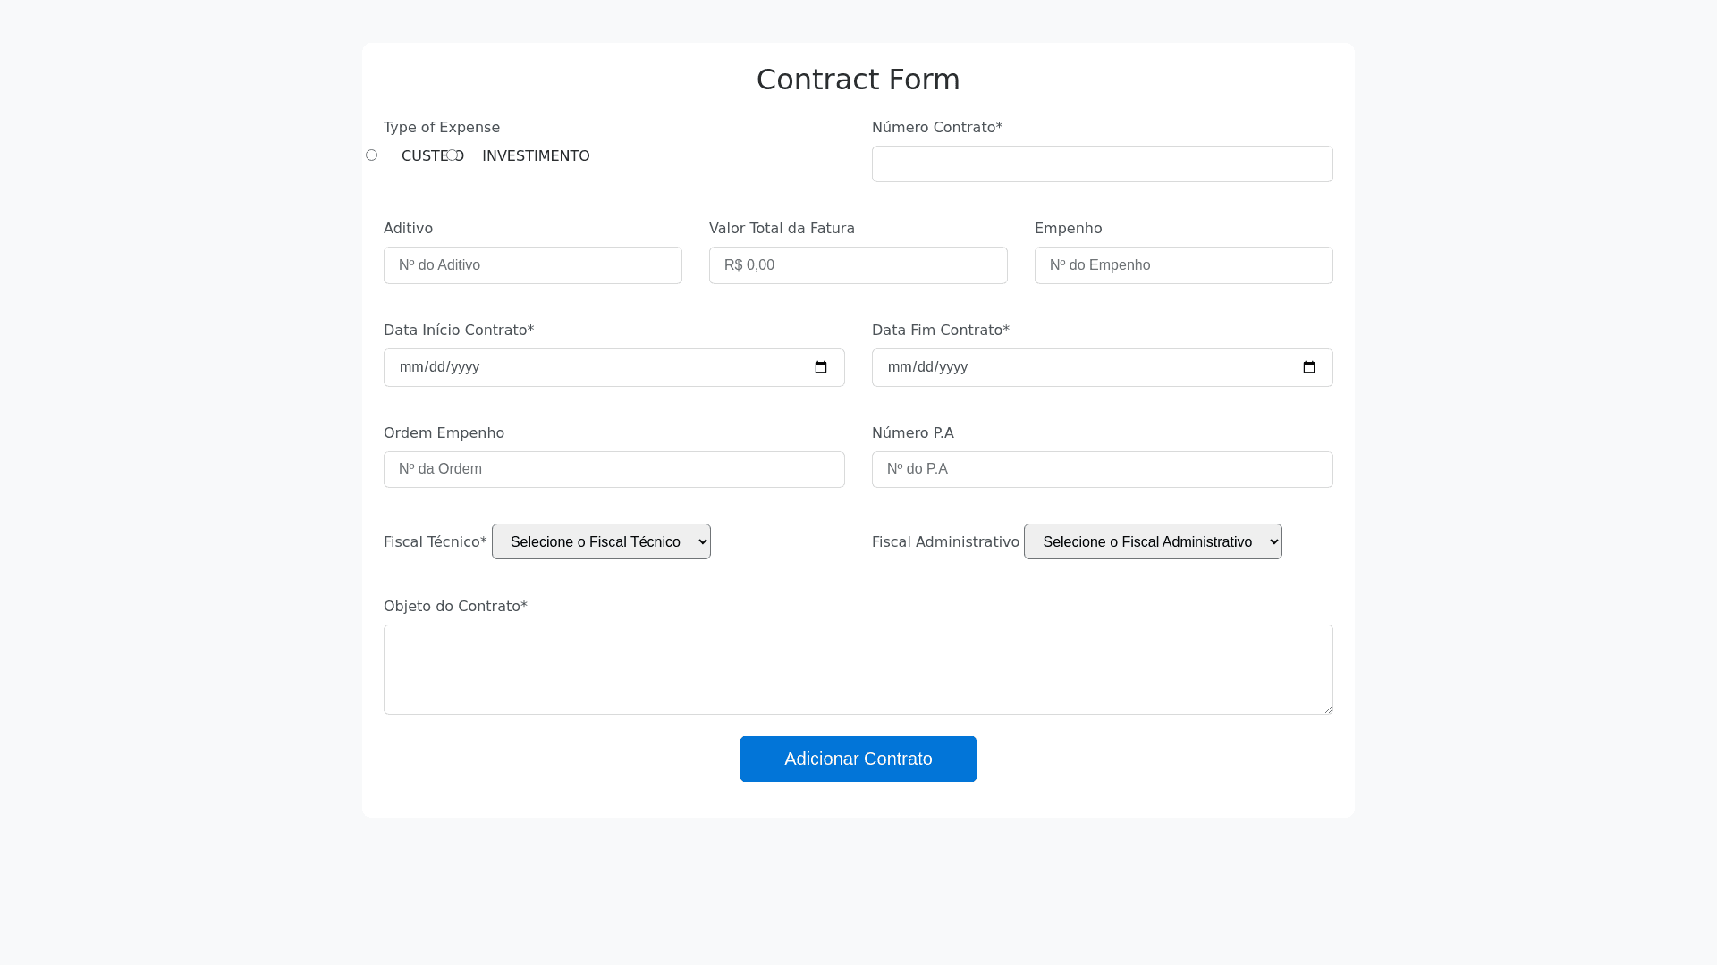
Task: Click the Fiscal Técnico label
Action: click(435, 542)
